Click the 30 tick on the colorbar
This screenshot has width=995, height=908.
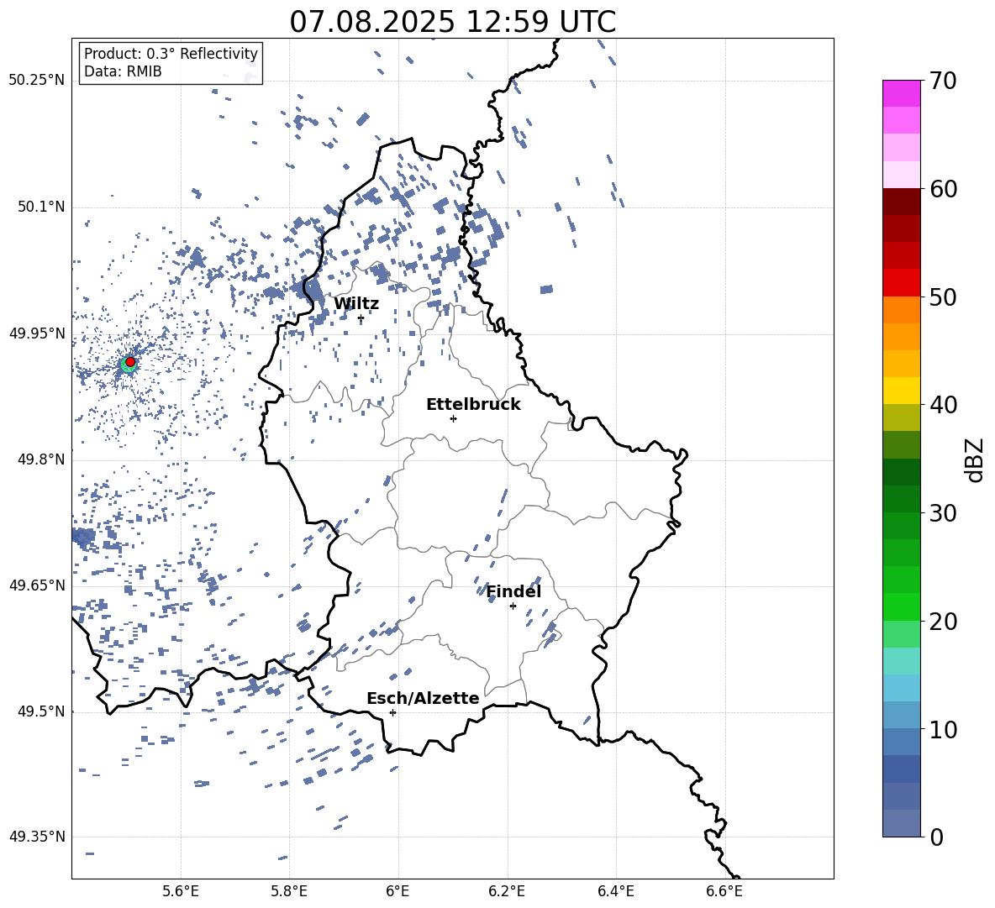[x=943, y=512]
